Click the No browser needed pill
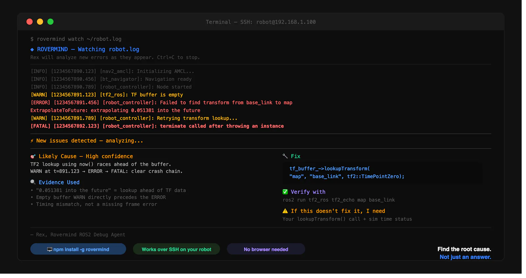 (266, 249)
